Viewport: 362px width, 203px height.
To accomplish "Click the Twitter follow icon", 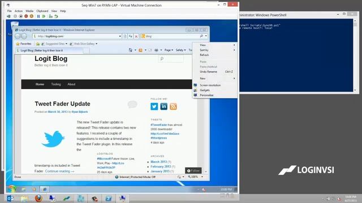I will (x=154, y=107).
